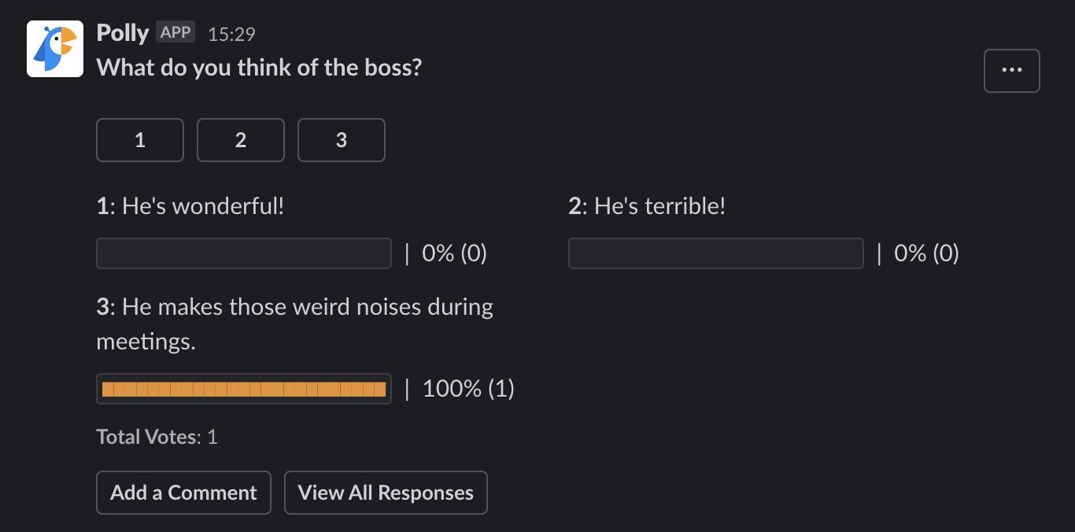1075x532 pixels.
Task: Click the Total Votes count text
Action: tap(157, 437)
